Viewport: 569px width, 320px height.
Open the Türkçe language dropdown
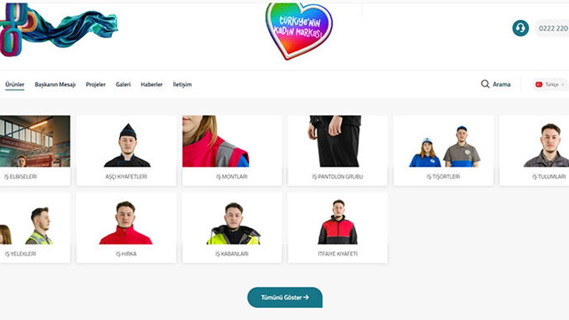[x=550, y=84]
